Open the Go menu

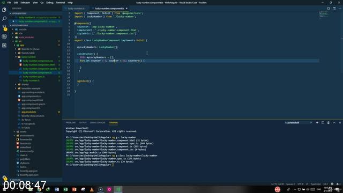42,3
